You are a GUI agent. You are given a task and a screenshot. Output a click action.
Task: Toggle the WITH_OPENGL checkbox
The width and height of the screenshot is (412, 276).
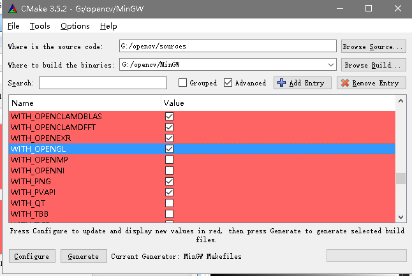[169, 149]
